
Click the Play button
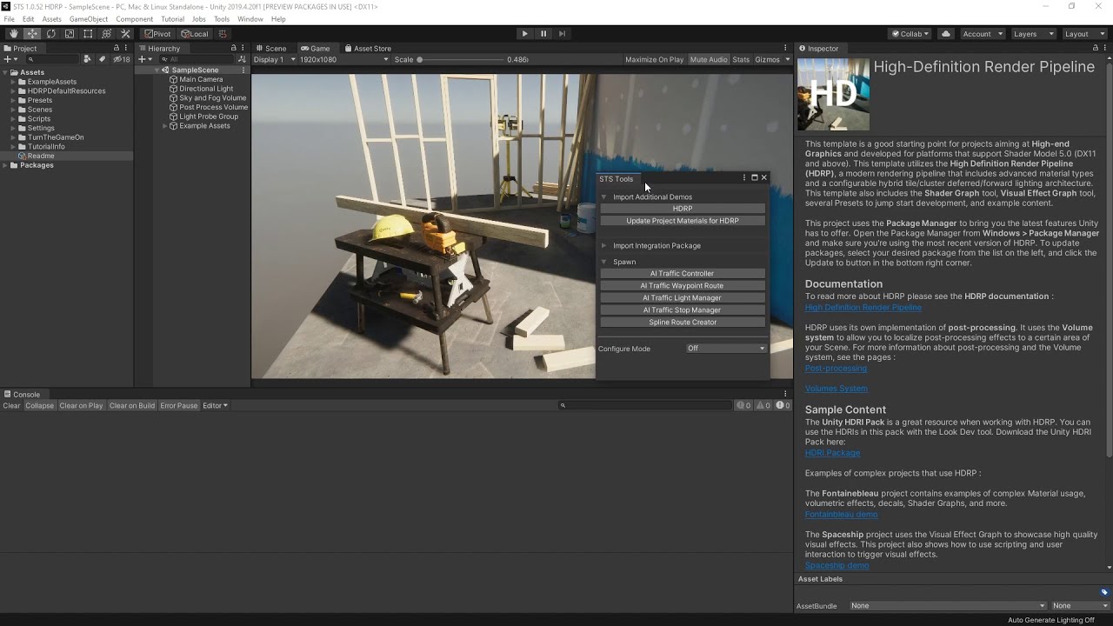(x=524, y=34)
